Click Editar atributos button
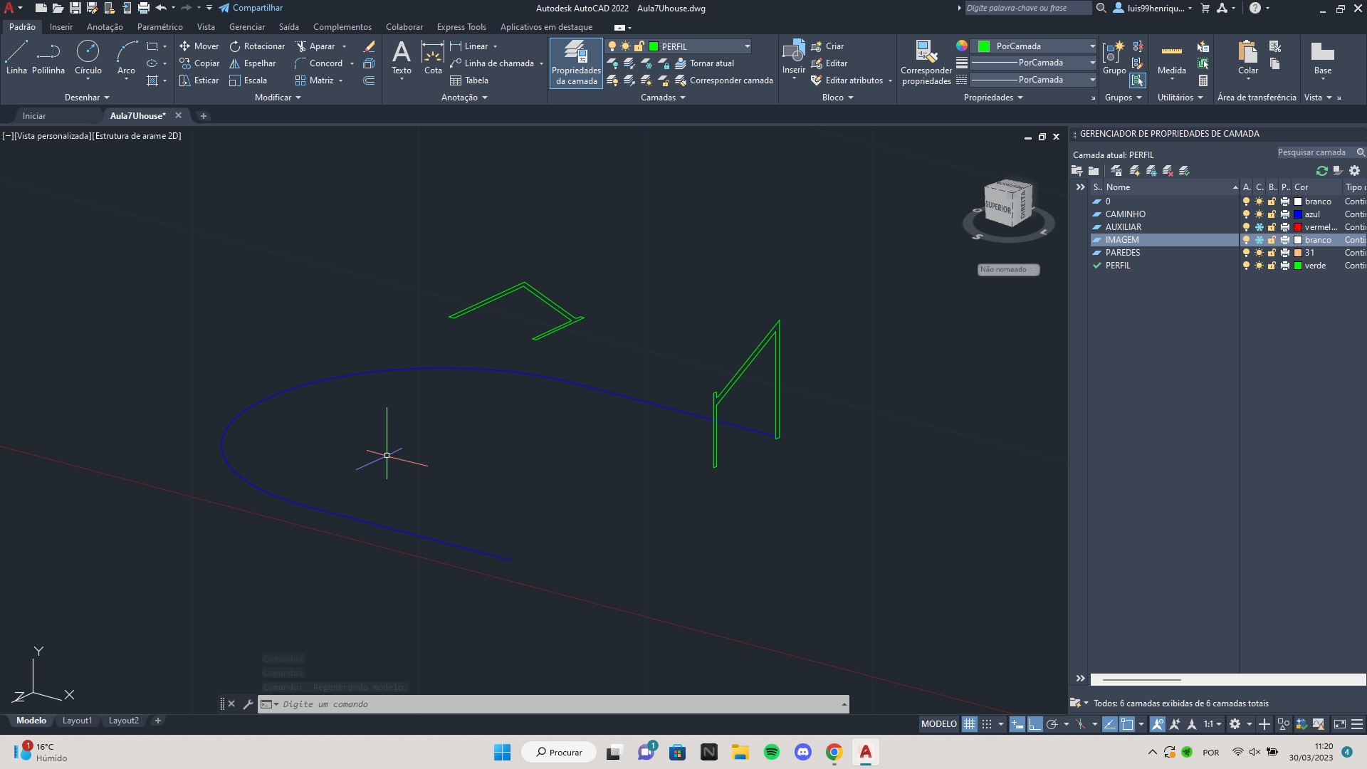Screen dimensions: 1367x769 (x=847, y=80)
